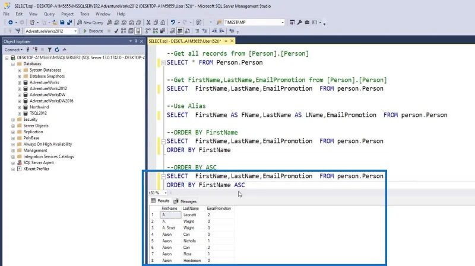Toggle Include Live Query Statistics
This screenshot has height=266, width=475.
(156, 31)
